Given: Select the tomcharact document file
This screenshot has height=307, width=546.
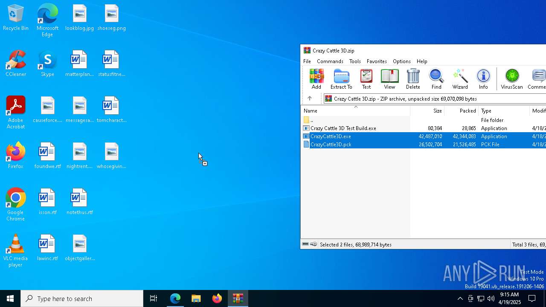Looking at the screenshot, I should (x=111, y=110).
